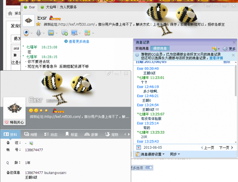Open the arial font box in background editor
Viewport: 238px width, 182px height.
click(16, 48)
